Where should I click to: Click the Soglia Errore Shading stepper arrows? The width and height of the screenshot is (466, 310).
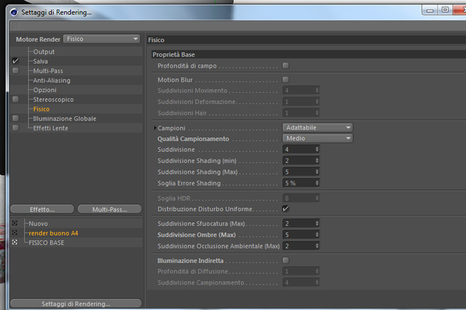coord(317,183)
